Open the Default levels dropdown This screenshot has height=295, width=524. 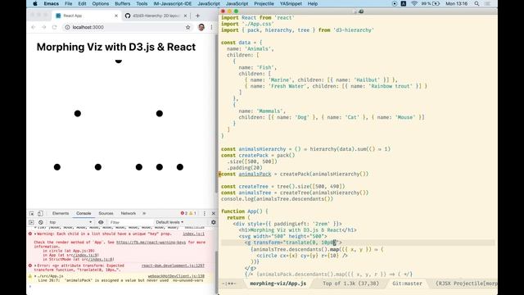169,222
